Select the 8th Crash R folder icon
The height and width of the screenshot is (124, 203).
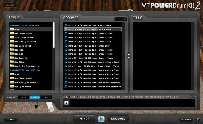(12, 58)
